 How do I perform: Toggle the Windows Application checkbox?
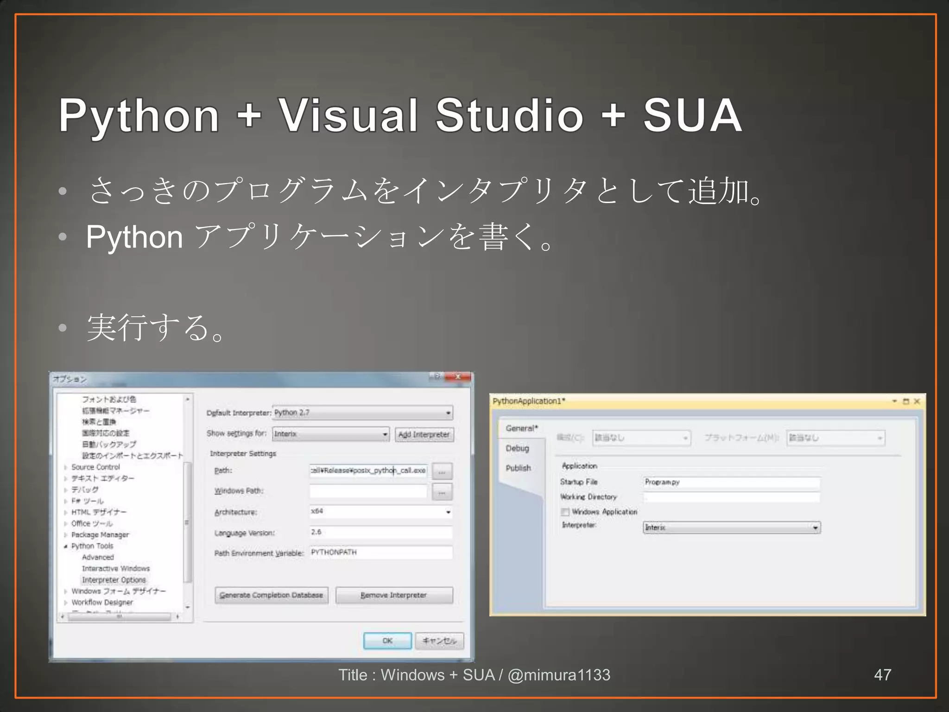[x=565, y=512]
